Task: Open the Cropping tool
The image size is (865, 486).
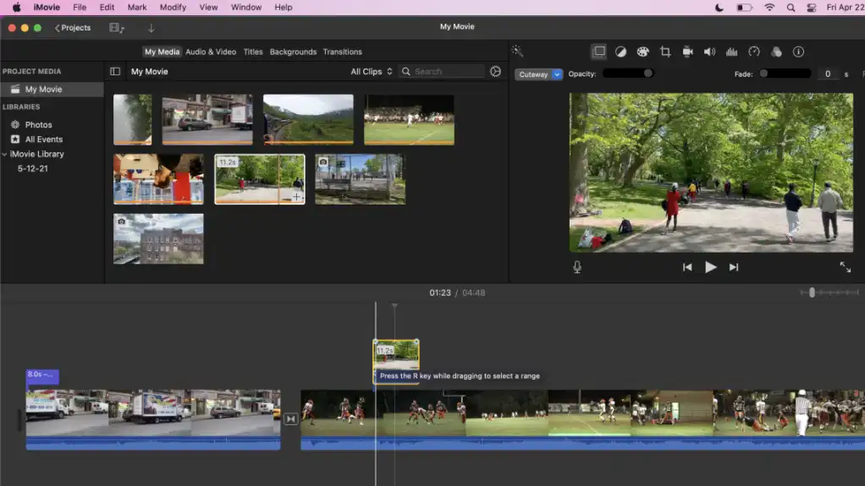Action: tap(665, 52)
